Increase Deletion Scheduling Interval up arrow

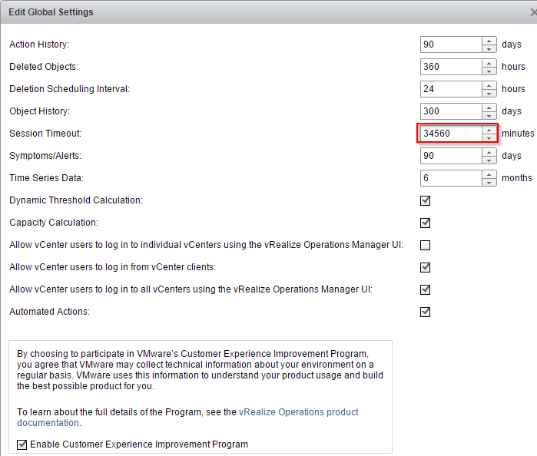click(x=489, y=85)
